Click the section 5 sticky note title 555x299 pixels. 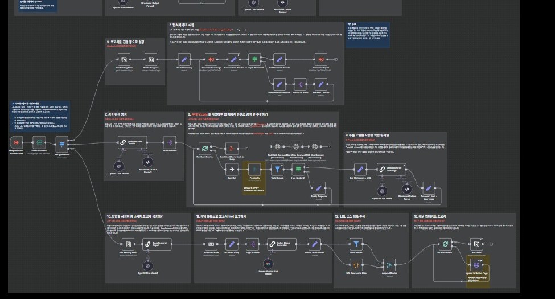click(126, 42)
